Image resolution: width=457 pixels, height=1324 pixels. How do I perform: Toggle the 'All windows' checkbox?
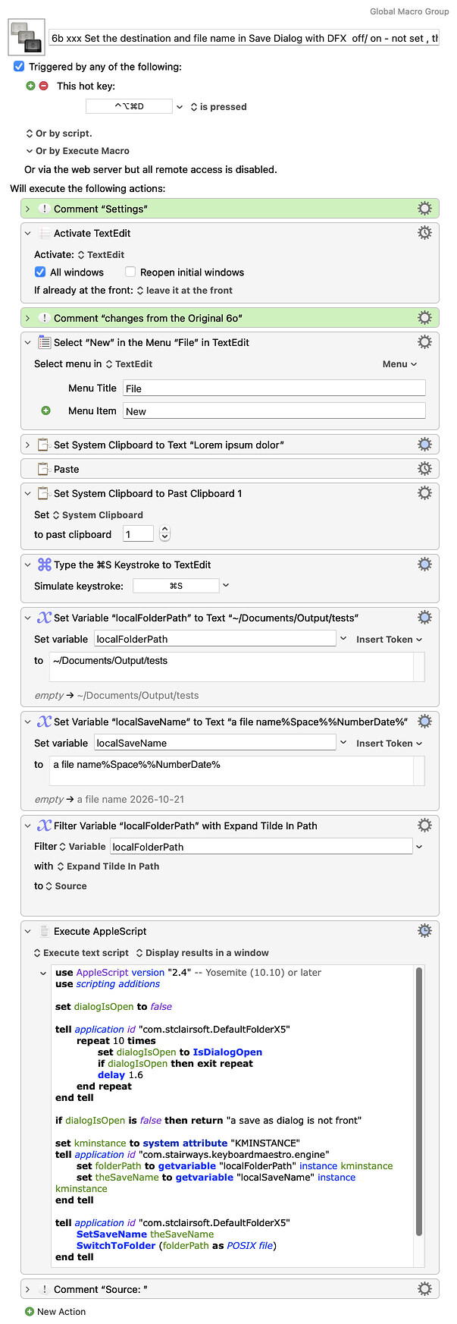(40, 272)
